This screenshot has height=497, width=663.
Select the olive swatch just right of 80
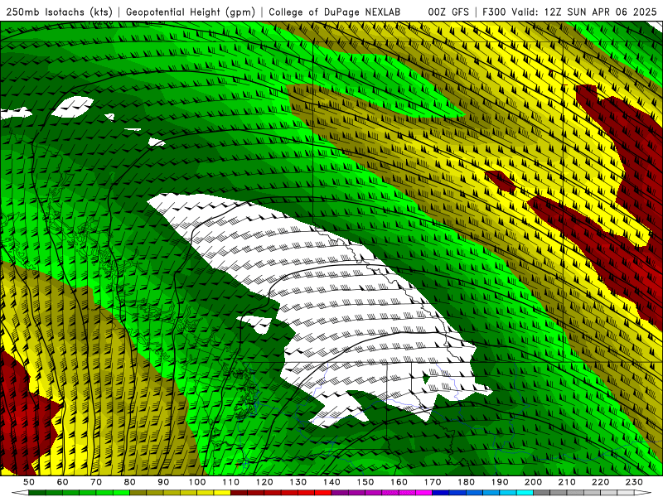(x=138, y=493)
